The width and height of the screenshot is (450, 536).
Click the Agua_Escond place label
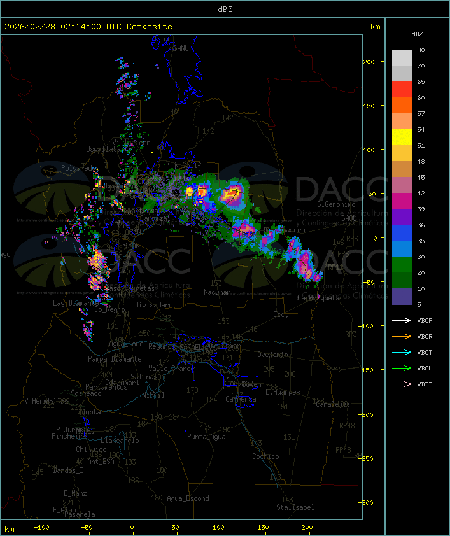click(188, 498)
